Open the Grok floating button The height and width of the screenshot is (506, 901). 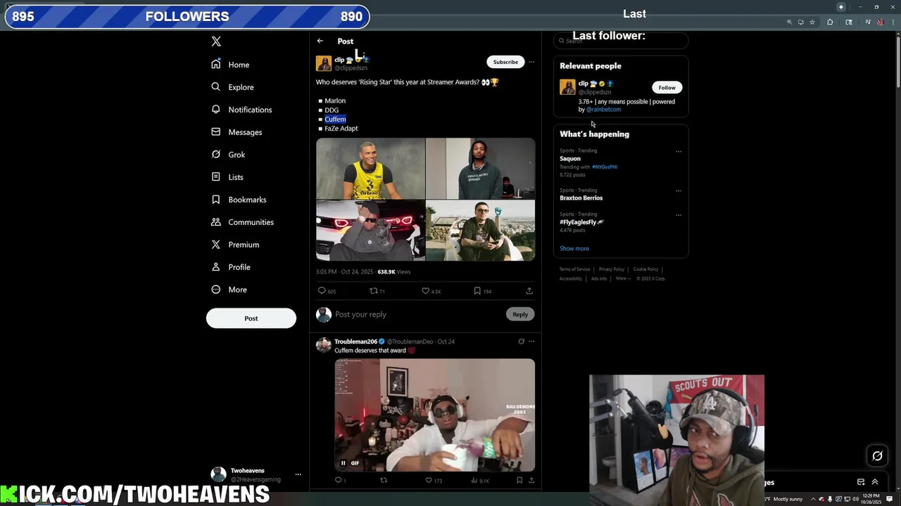[x=877, y=456]
